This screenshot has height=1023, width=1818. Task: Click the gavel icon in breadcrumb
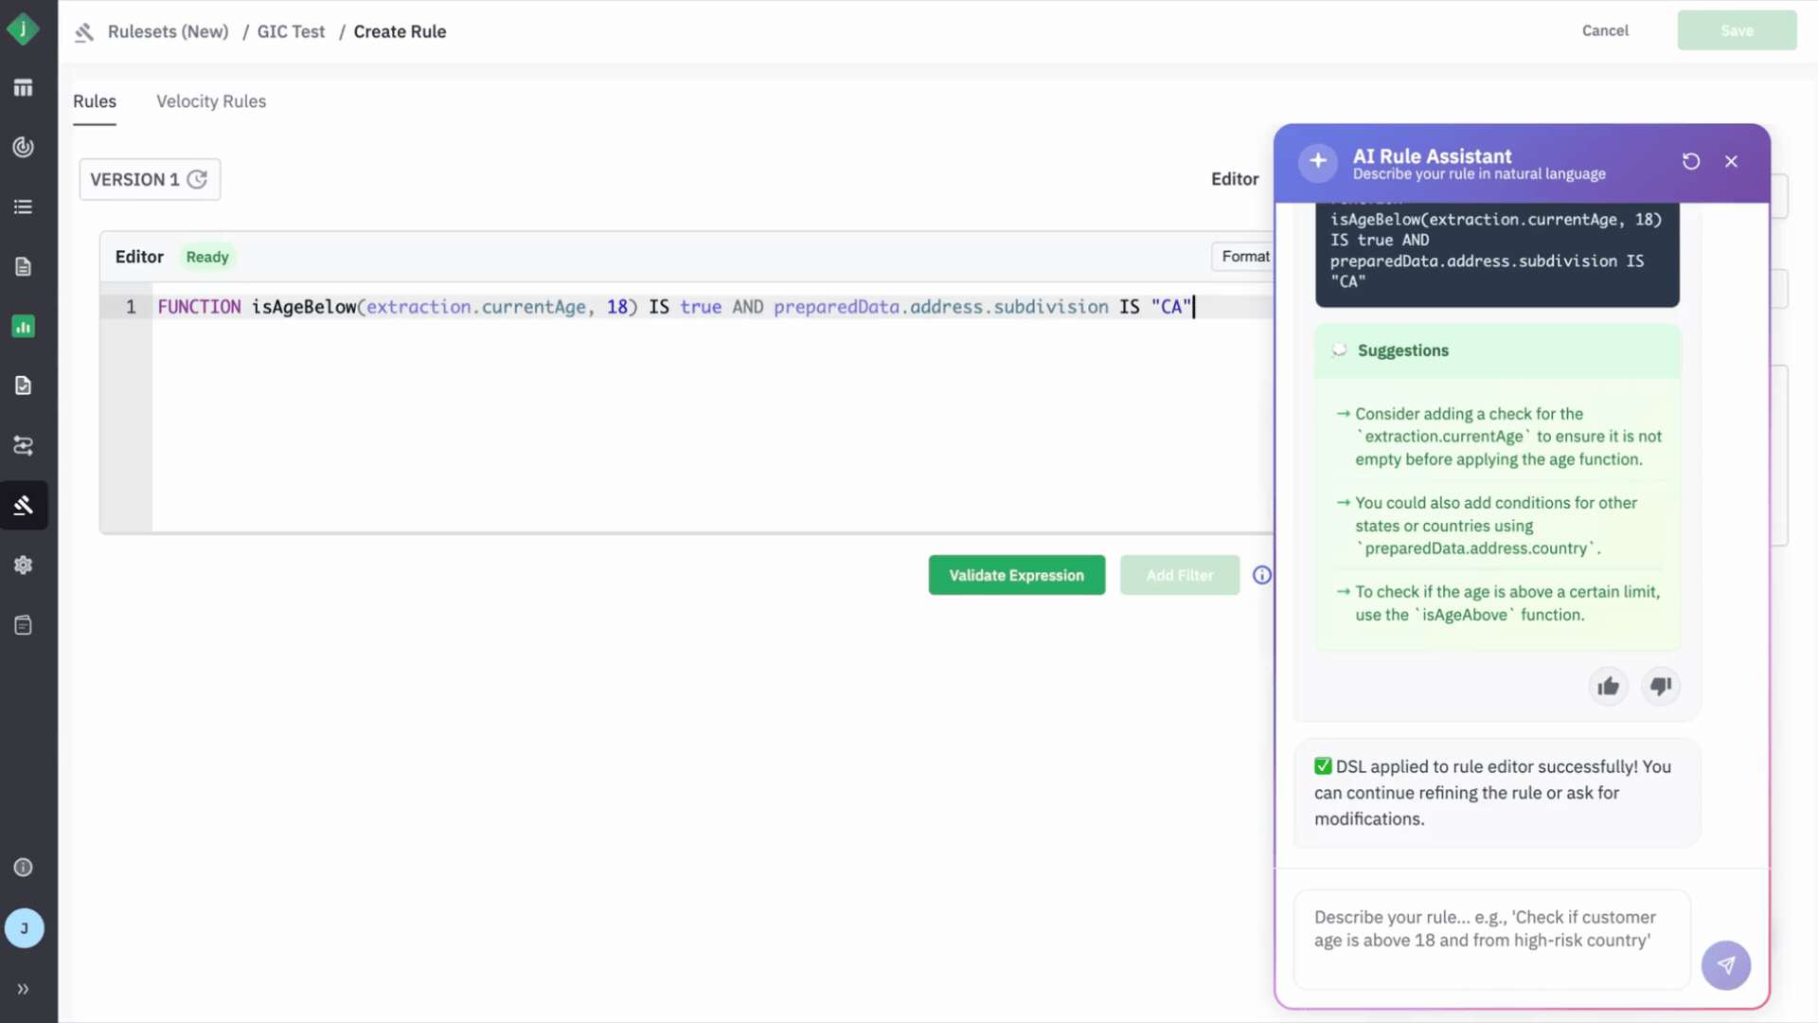pyautogui.click(x=84, y=32)
